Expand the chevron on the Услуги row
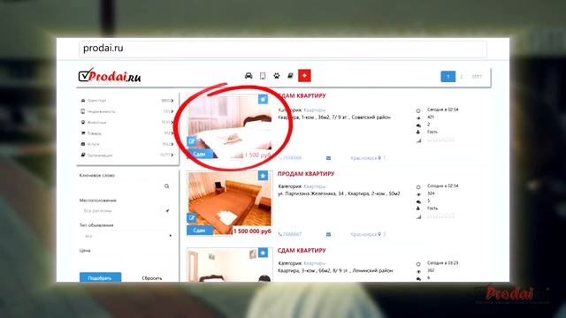This screenshot has width=566, height=318. (172, 144)
